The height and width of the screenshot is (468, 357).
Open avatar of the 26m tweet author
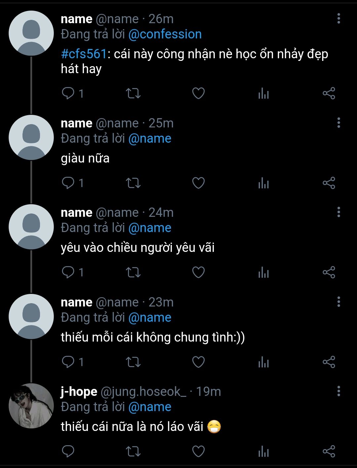click(31, 33)
